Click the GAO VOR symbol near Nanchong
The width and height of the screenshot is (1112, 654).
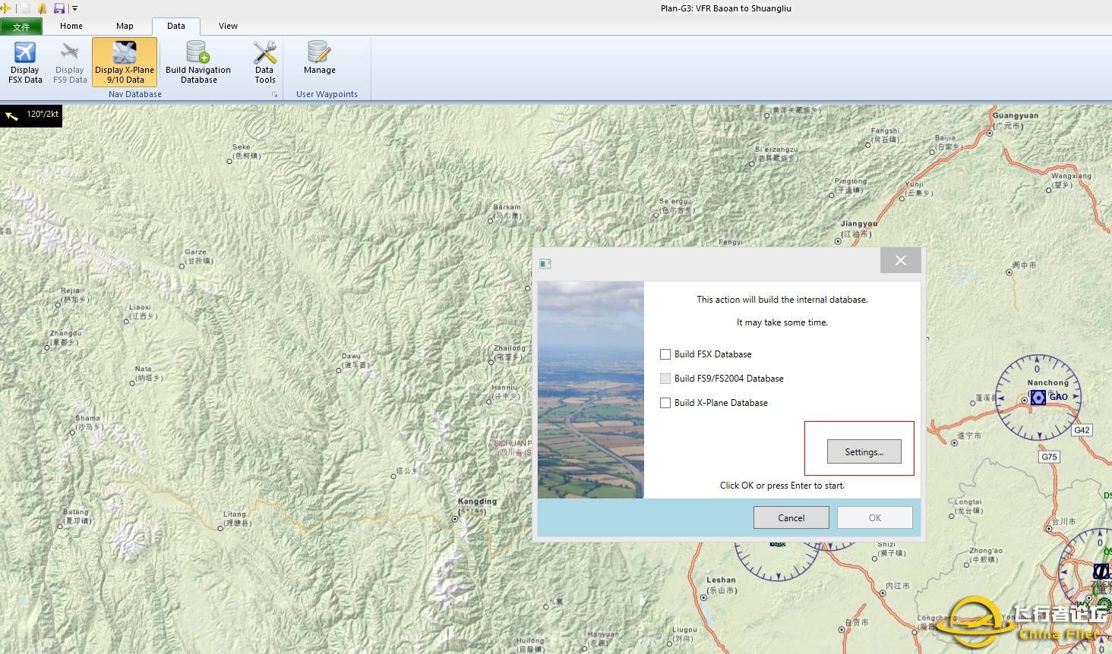pos(1038,398)
